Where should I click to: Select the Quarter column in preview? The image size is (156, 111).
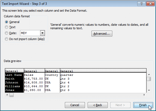click(x=103, y=81)
